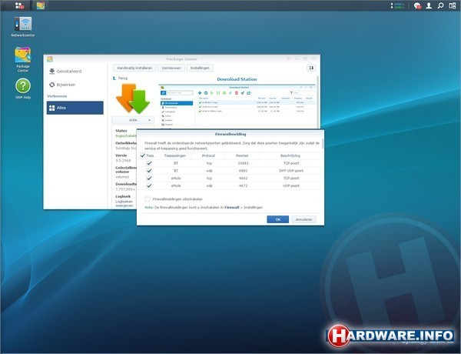This screenshot has width=461, height=354.
Task: Open the main menu in top bar
Action: tap(19, 5)
